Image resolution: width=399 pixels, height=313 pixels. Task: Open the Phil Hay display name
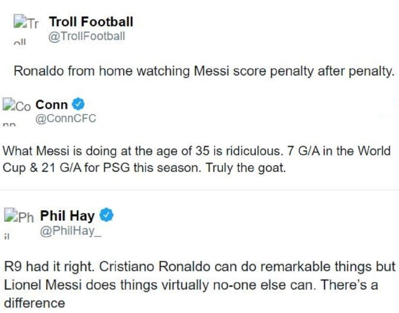tap(67, 216)
